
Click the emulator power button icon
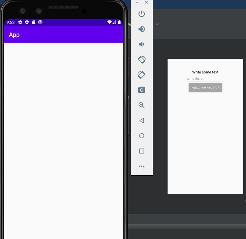[x=142, y=14]
